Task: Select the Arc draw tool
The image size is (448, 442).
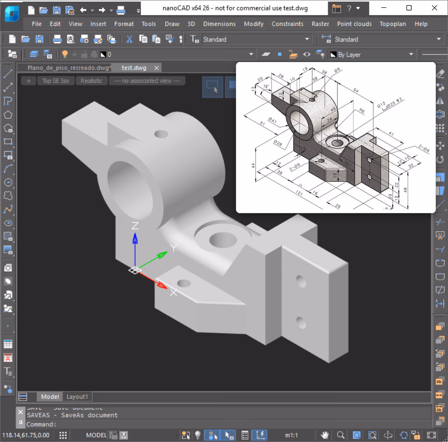Action: coord(8,168)
